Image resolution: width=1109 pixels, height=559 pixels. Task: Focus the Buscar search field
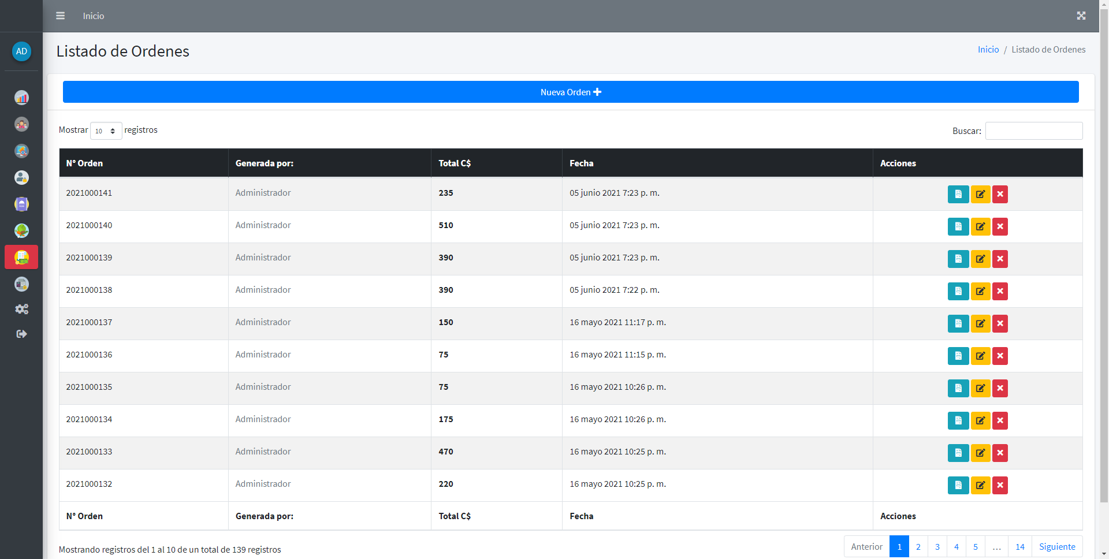pos(1033,131)
